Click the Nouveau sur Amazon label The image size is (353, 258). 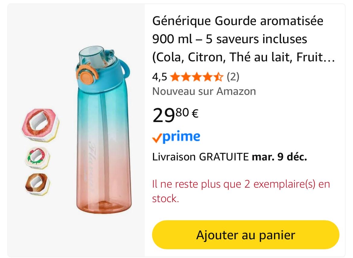pos(204,91)
